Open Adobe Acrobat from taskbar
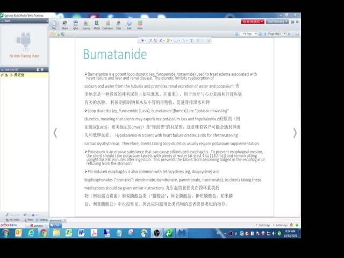 coord(94,233)
